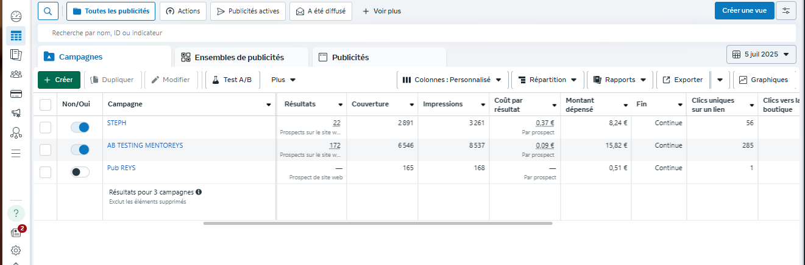Switch to Ensembles de publicités tab
Viewport: 805px width, 265px height.
point(239,58)
